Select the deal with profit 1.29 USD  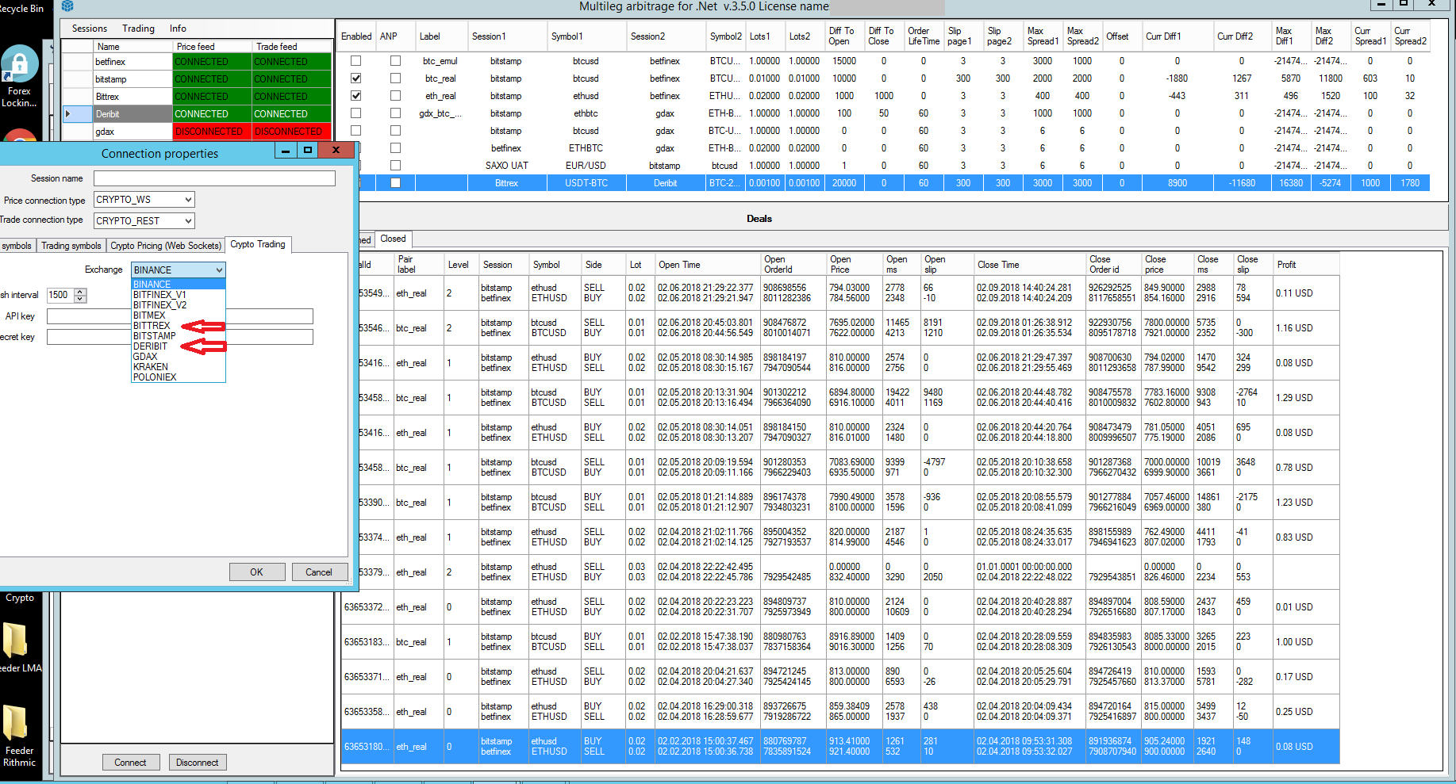[x=840, y=398]
